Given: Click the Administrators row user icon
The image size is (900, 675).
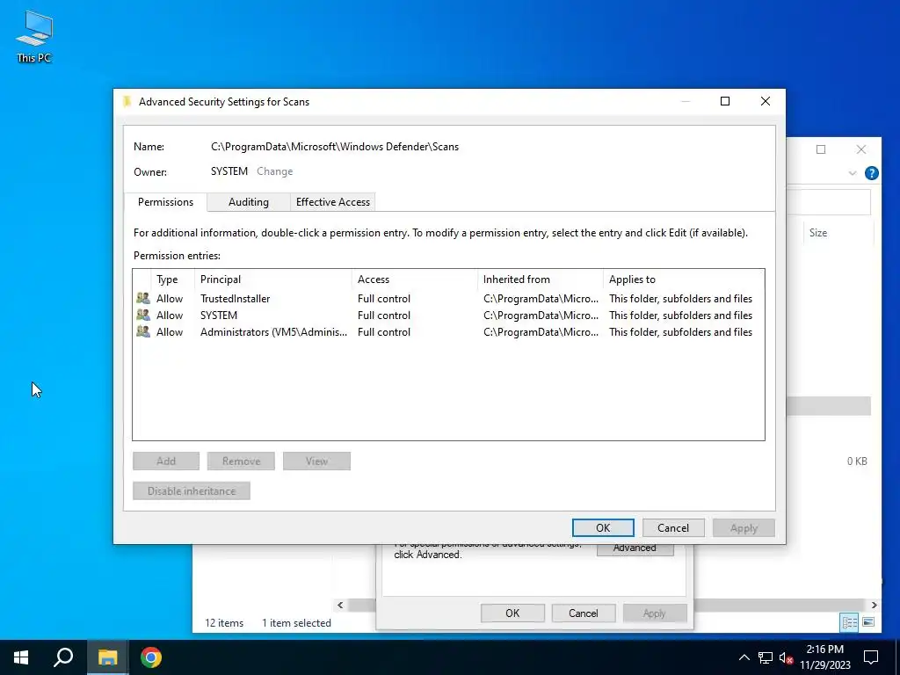Looking at the screenshot, I should pyautogui.click(x=143, y=331).
